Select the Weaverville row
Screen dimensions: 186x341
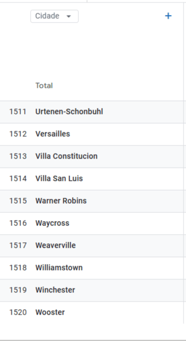pyautogui.click(x=92, y=246)
